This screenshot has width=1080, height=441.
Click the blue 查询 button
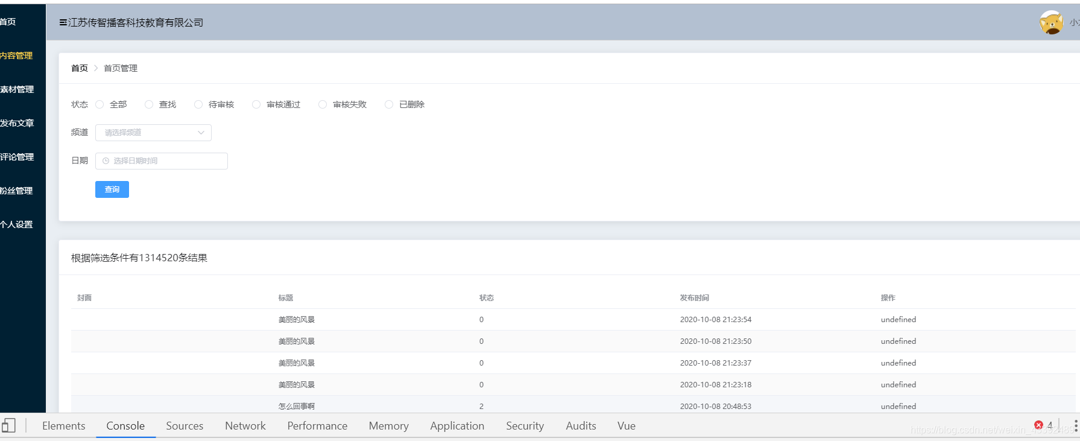112,189
